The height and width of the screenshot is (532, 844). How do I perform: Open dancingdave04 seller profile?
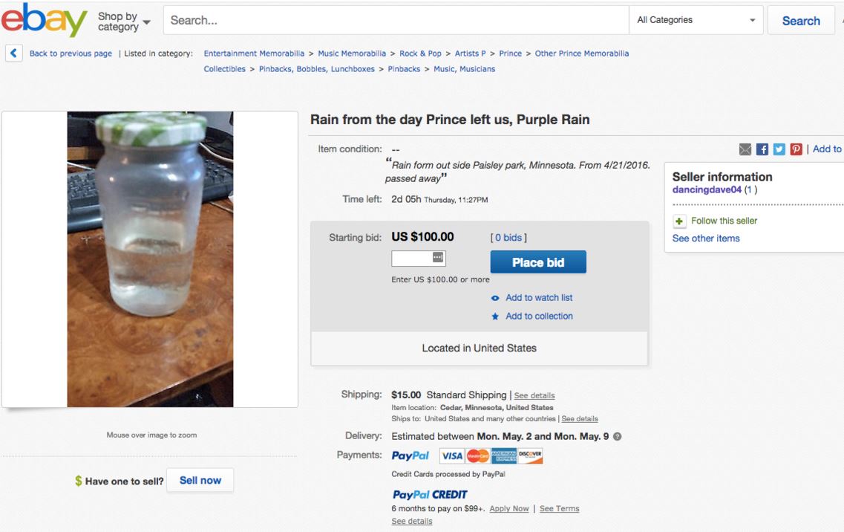(x=707, y=190)
